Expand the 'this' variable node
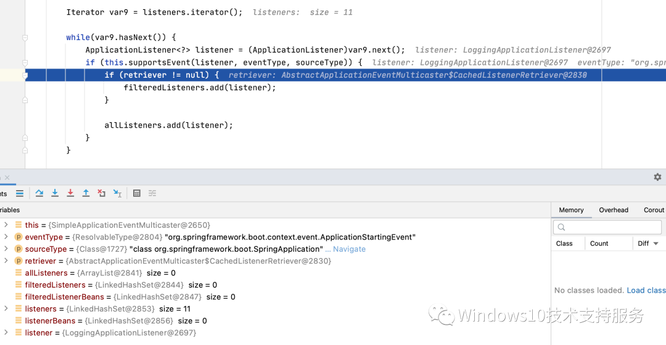Viewport: 666px width, 345px height. (x=6, y=225)
